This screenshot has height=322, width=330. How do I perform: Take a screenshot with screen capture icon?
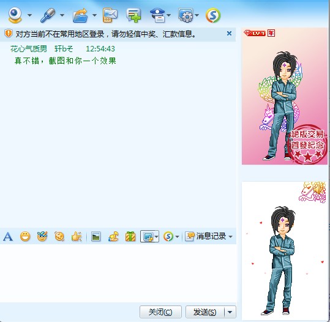148,236
